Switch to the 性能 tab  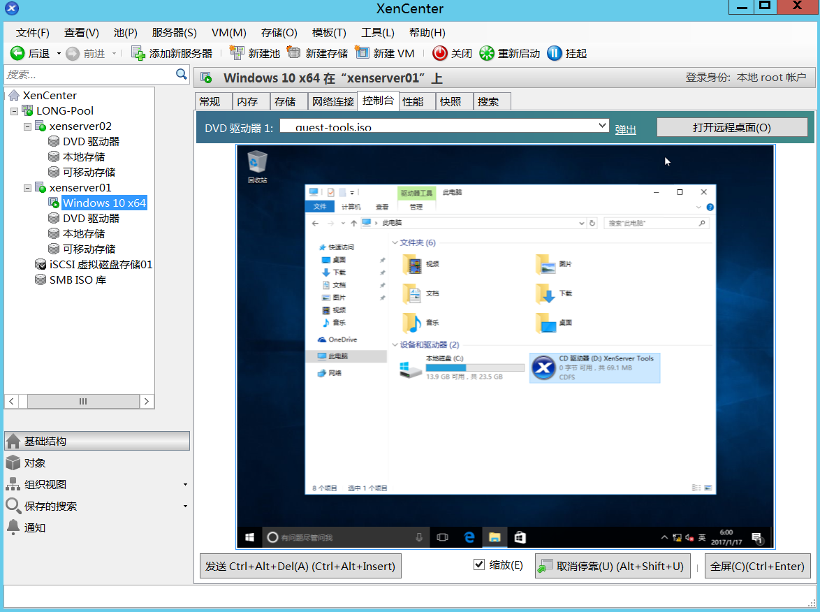[417, 101]
